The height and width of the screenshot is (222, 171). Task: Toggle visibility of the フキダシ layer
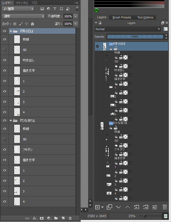tap(4, 149)
